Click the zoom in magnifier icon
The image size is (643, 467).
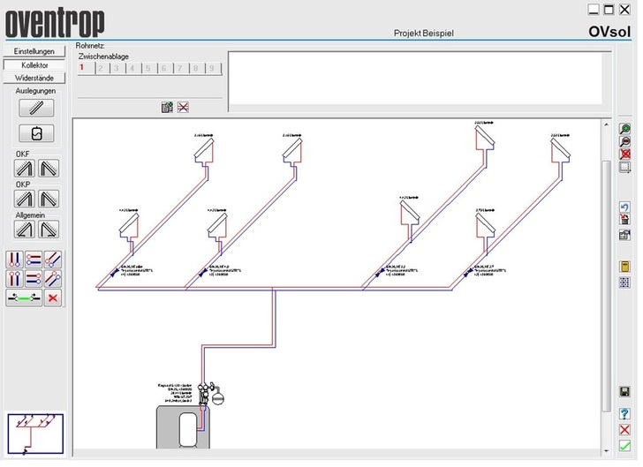625,128
